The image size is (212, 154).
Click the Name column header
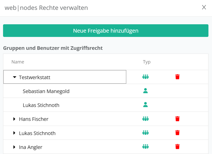pyautogui.click(x=18, y=62)
